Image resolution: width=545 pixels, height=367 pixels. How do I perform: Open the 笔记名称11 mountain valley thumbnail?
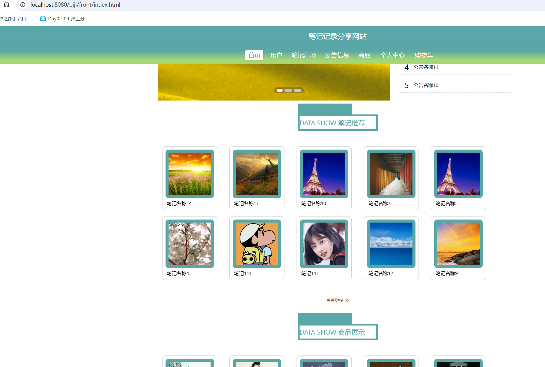point(257,174)
